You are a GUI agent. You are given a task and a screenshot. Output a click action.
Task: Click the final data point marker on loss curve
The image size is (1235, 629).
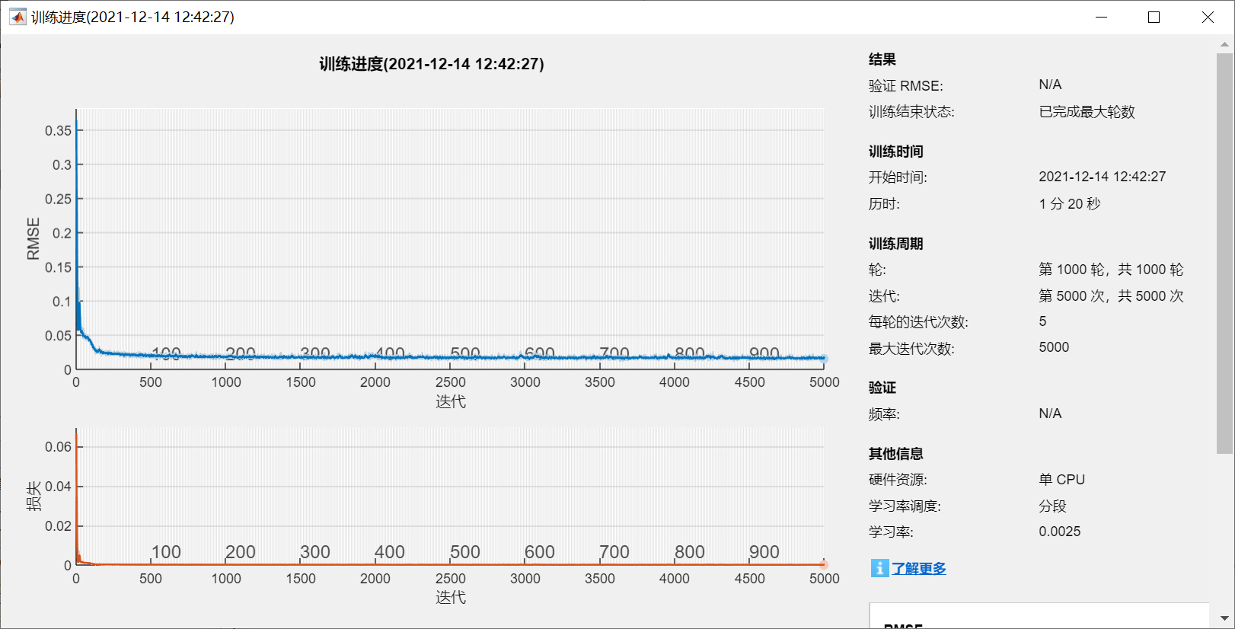click(824, 564)
